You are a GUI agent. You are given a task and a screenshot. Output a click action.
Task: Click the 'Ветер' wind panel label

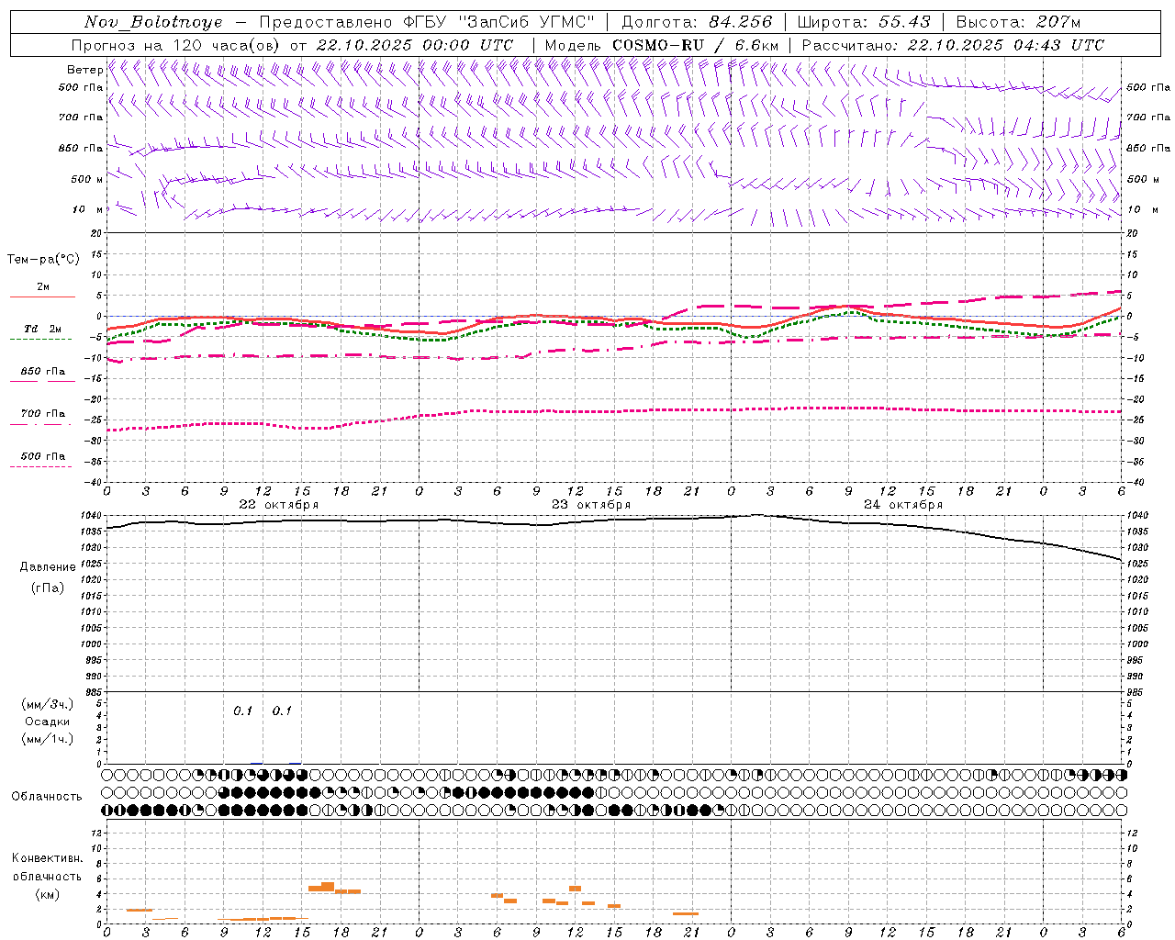pos(84,70)
